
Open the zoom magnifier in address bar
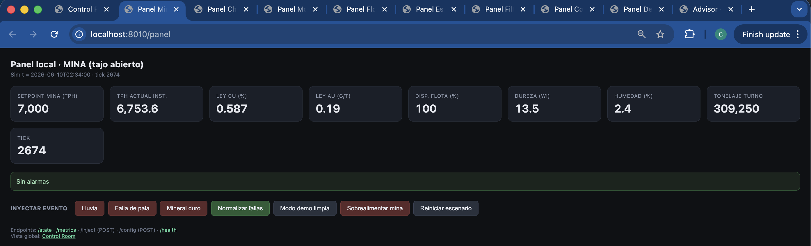(x=641, y=34)
